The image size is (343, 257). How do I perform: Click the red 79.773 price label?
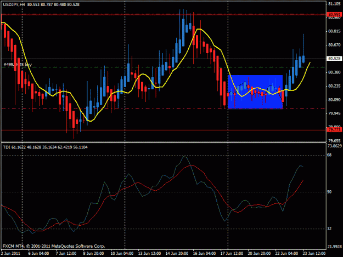click(334, 130)
